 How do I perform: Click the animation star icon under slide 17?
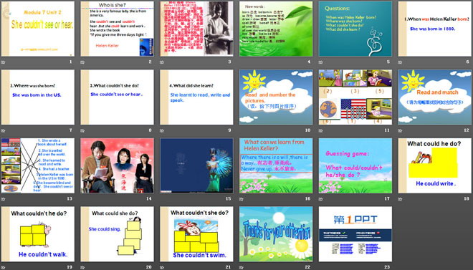click(321, 199)
